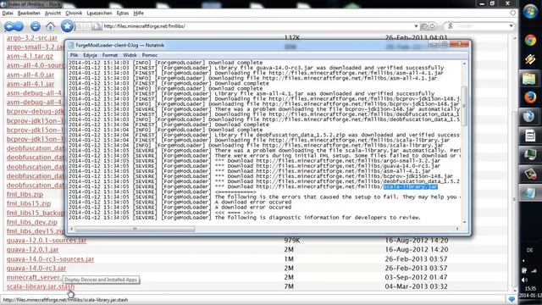542x305 pixels.
Task: Click Notepad's vertical scrollbar thumb
Action: [464, 106]
